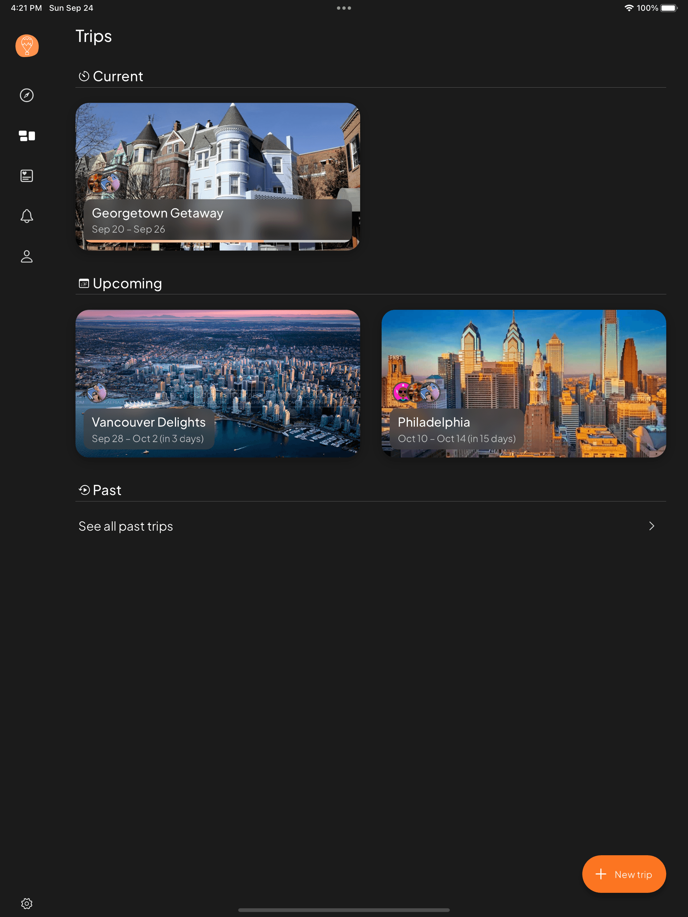Click the clock icon beside Current

coord(84,76)
